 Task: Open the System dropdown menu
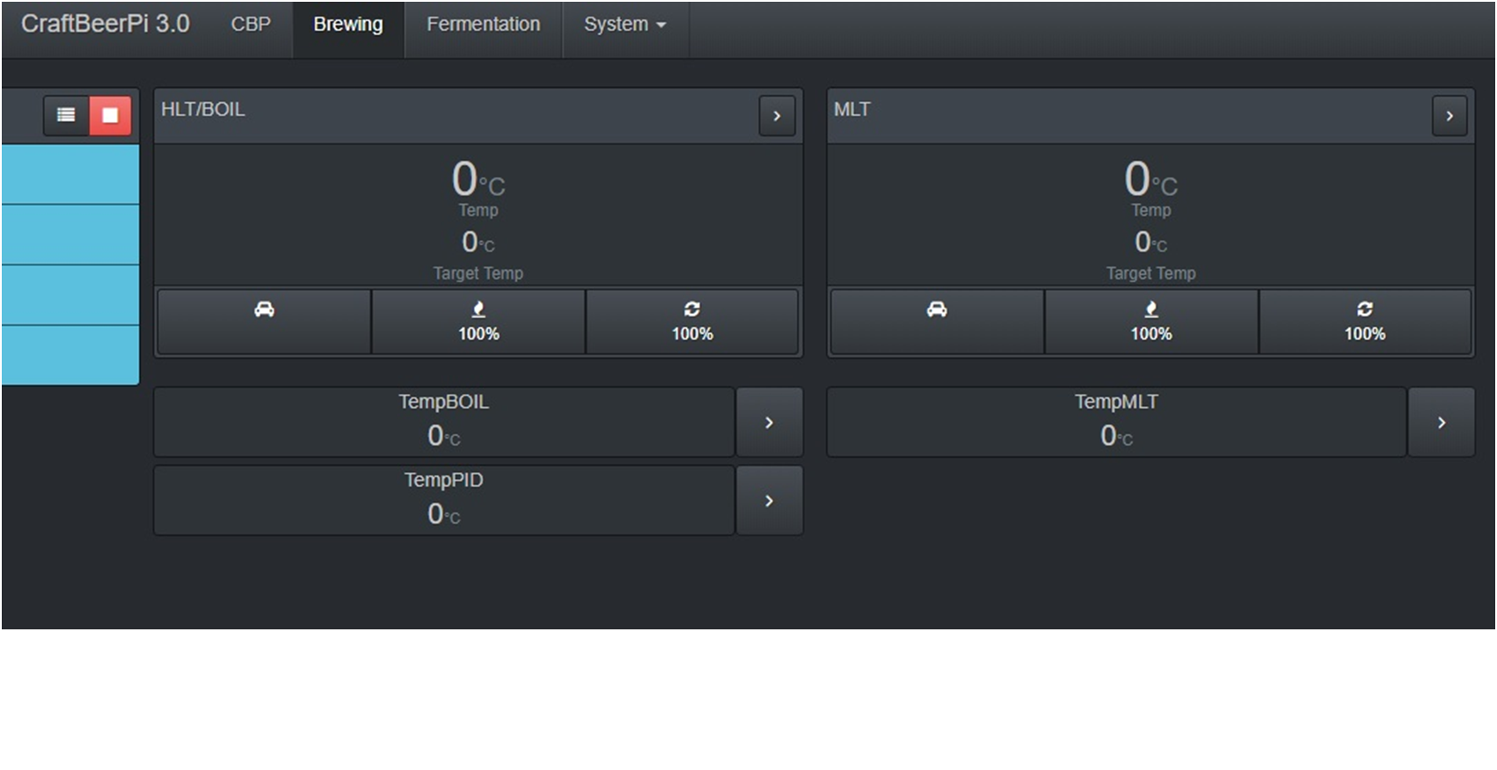click(x=624, y=25)
